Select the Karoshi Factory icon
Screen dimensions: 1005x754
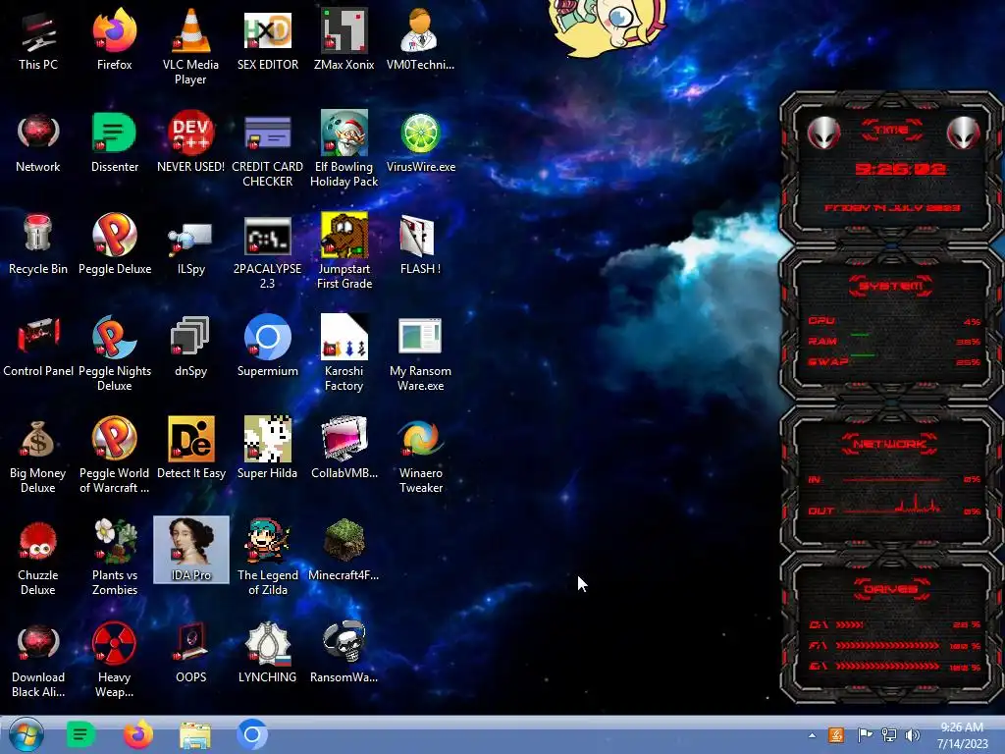pos(344,352)
